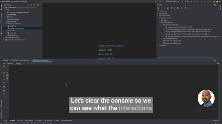Collapse all in the Project tree toolbar
The height and width of the screenshot is (124, 222).
34,5
